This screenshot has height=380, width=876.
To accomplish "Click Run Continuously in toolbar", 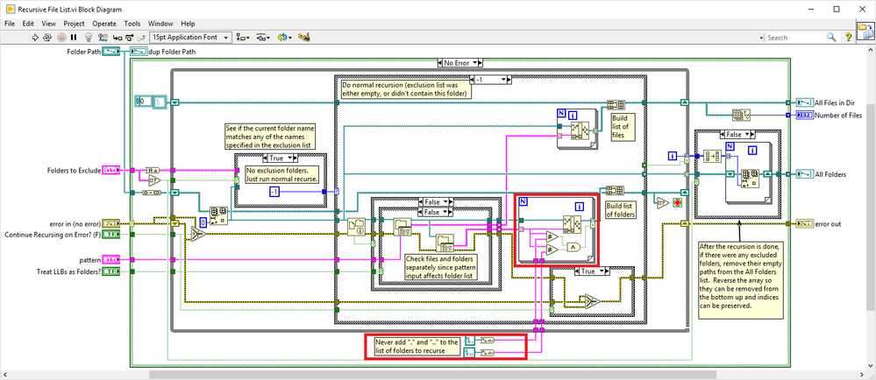I will pyautogui.click(x=47, y=38).
